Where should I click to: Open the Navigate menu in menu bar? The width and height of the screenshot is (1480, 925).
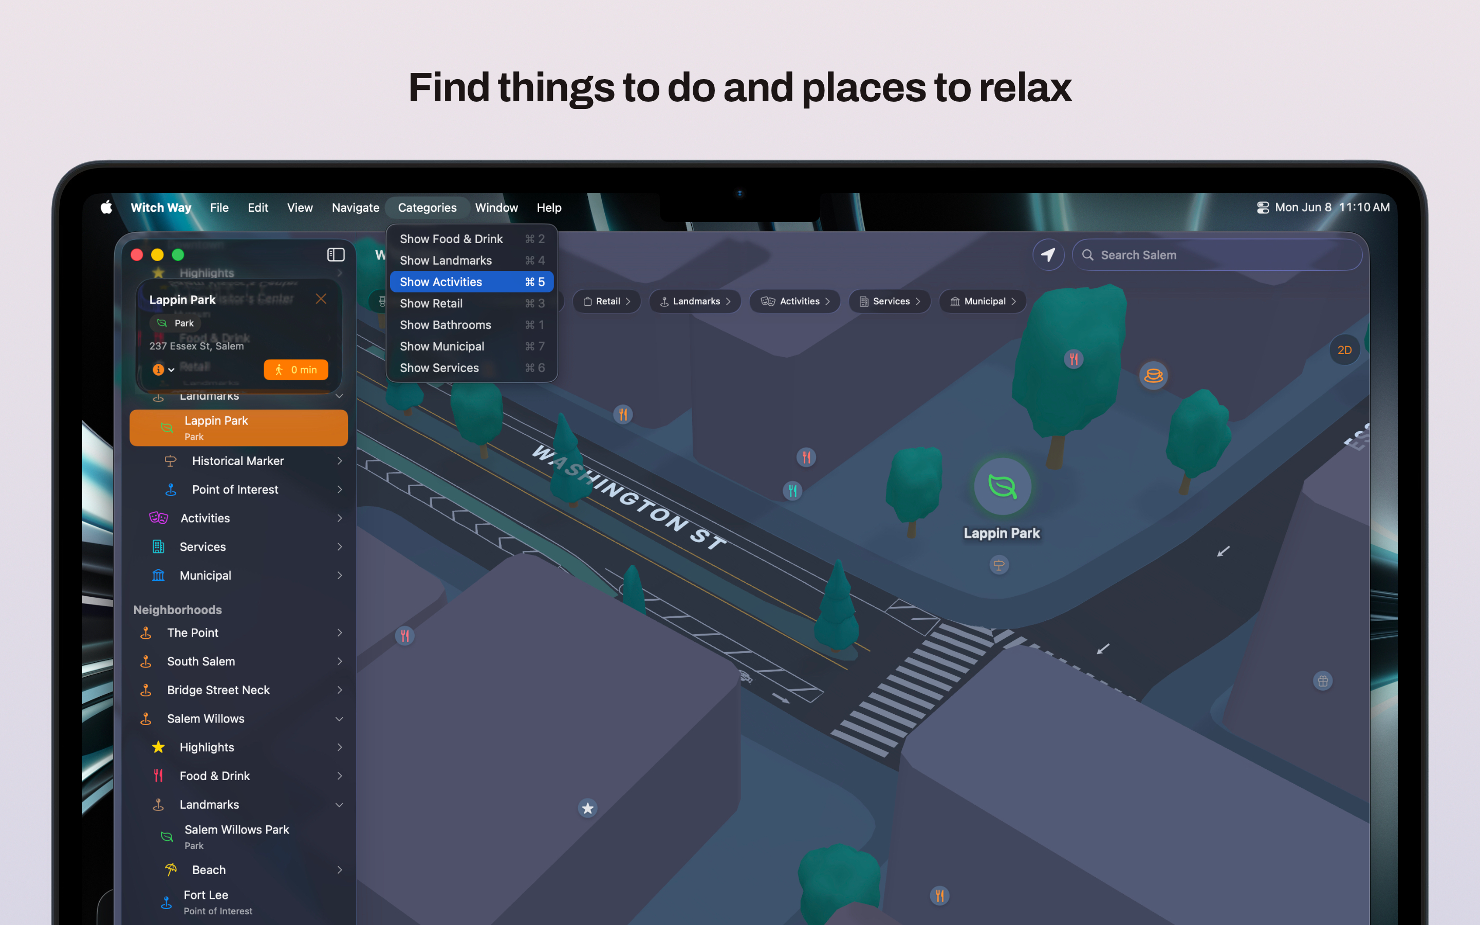click(355, 208)
